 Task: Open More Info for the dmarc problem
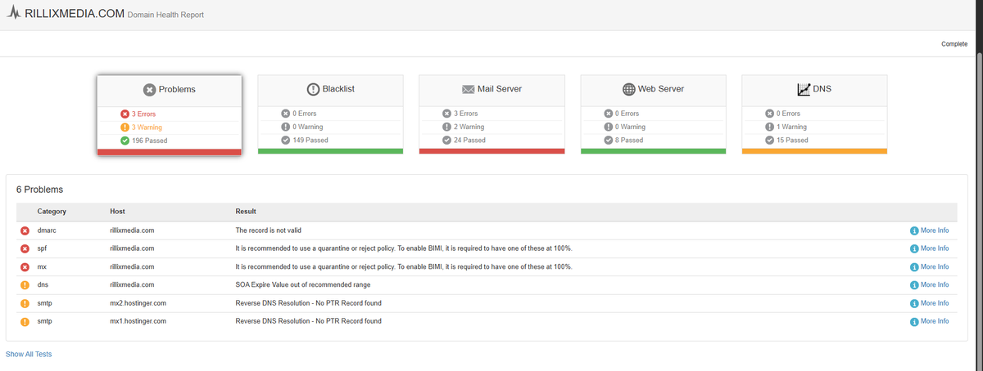tap(930, 230)
